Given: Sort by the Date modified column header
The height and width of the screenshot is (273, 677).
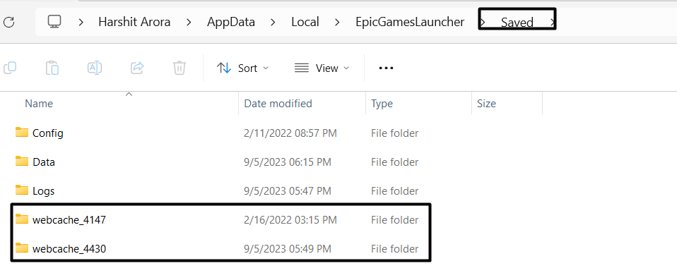Looking at the screenshot, I should pos(278,104).
